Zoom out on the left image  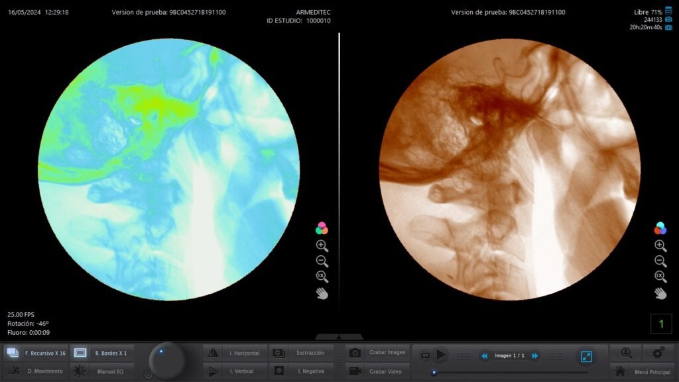pyautogui.click(x=322, y=261)
